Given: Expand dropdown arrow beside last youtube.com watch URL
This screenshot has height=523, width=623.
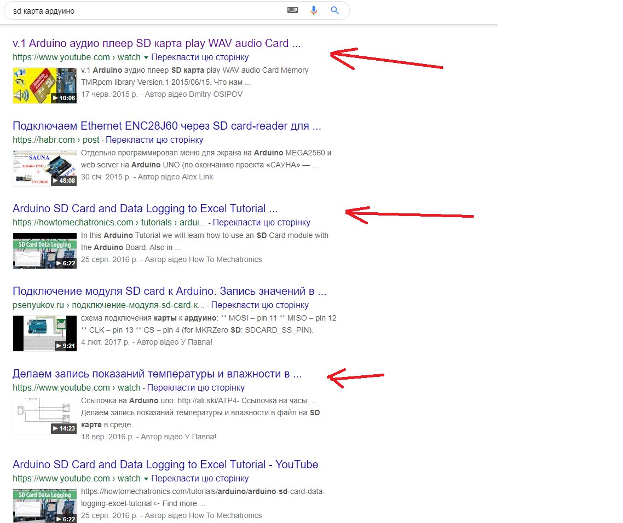Looking at the screenshot, I should click(146, 479).
